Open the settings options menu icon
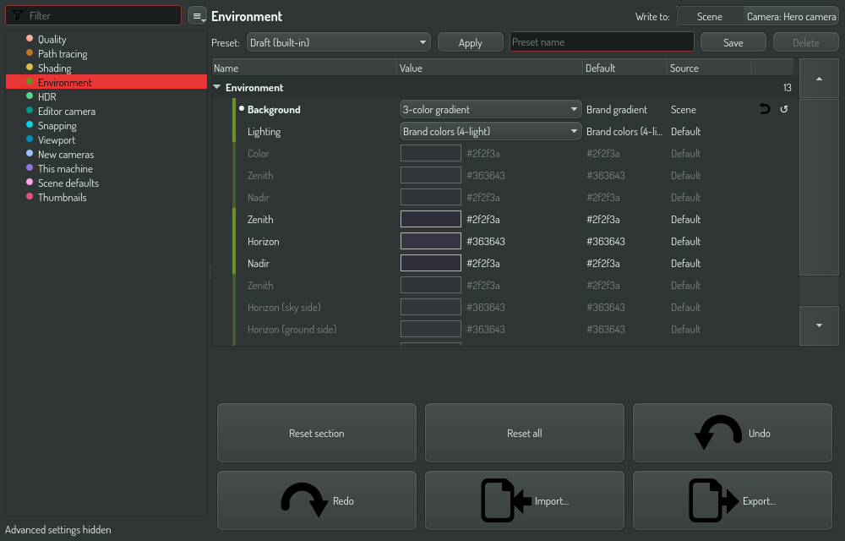845x541 pixels. [197, 15]
